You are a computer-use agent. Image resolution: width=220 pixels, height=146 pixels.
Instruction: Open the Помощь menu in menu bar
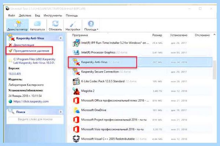coord(72,15)
